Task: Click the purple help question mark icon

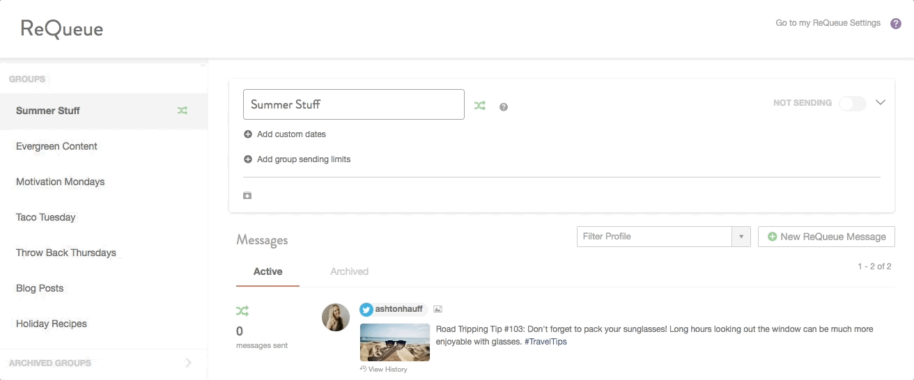Action: pyautogui.click(x=896, y=24)
